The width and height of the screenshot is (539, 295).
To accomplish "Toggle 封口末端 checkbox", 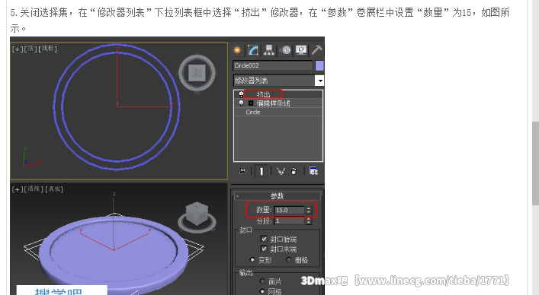I will click(264, 249).
